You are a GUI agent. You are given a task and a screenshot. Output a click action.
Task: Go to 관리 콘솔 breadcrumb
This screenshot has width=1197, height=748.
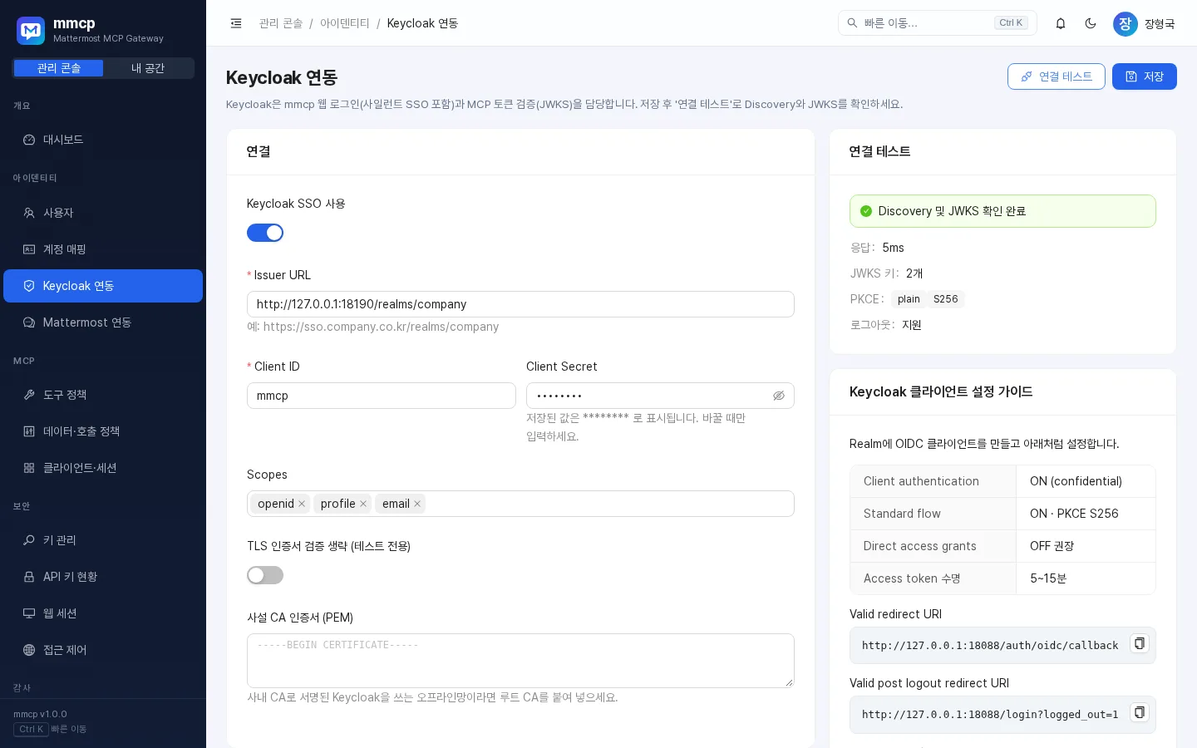click(x=281, y=23)
